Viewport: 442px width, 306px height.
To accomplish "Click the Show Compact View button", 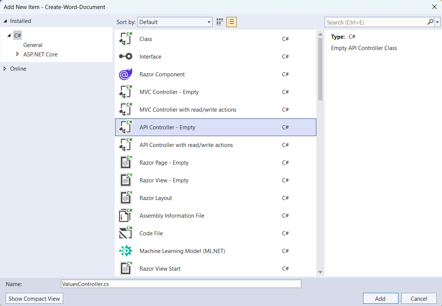I will coord(34,298).
